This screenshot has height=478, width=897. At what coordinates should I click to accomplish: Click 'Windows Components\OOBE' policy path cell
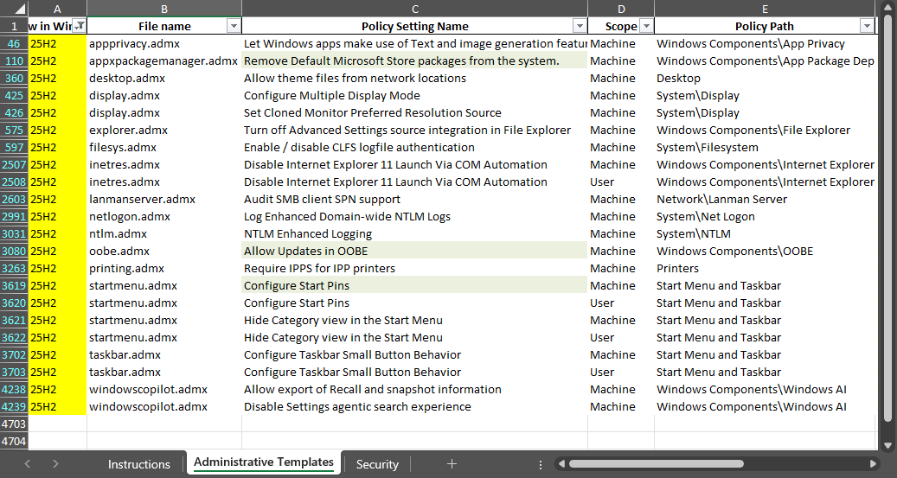tap(765, 251)
